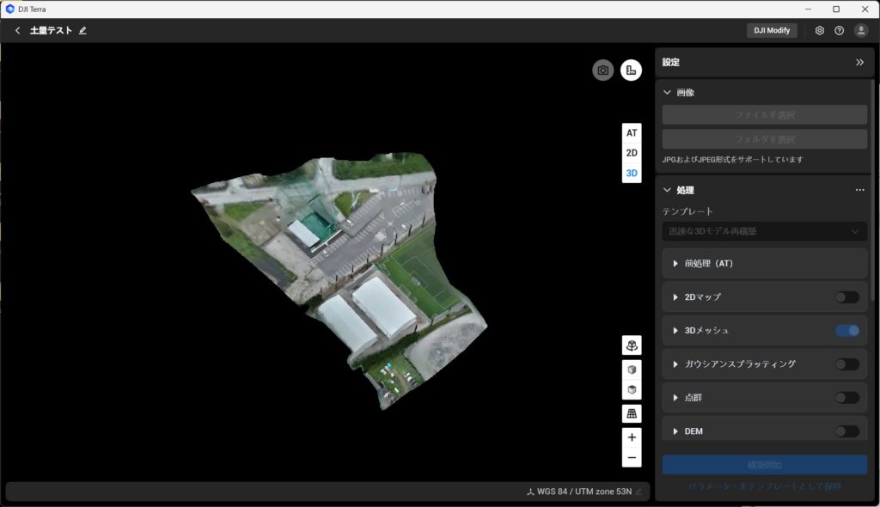Enable the 点群 toggle

pyautogui.click(x=846, y=398)
